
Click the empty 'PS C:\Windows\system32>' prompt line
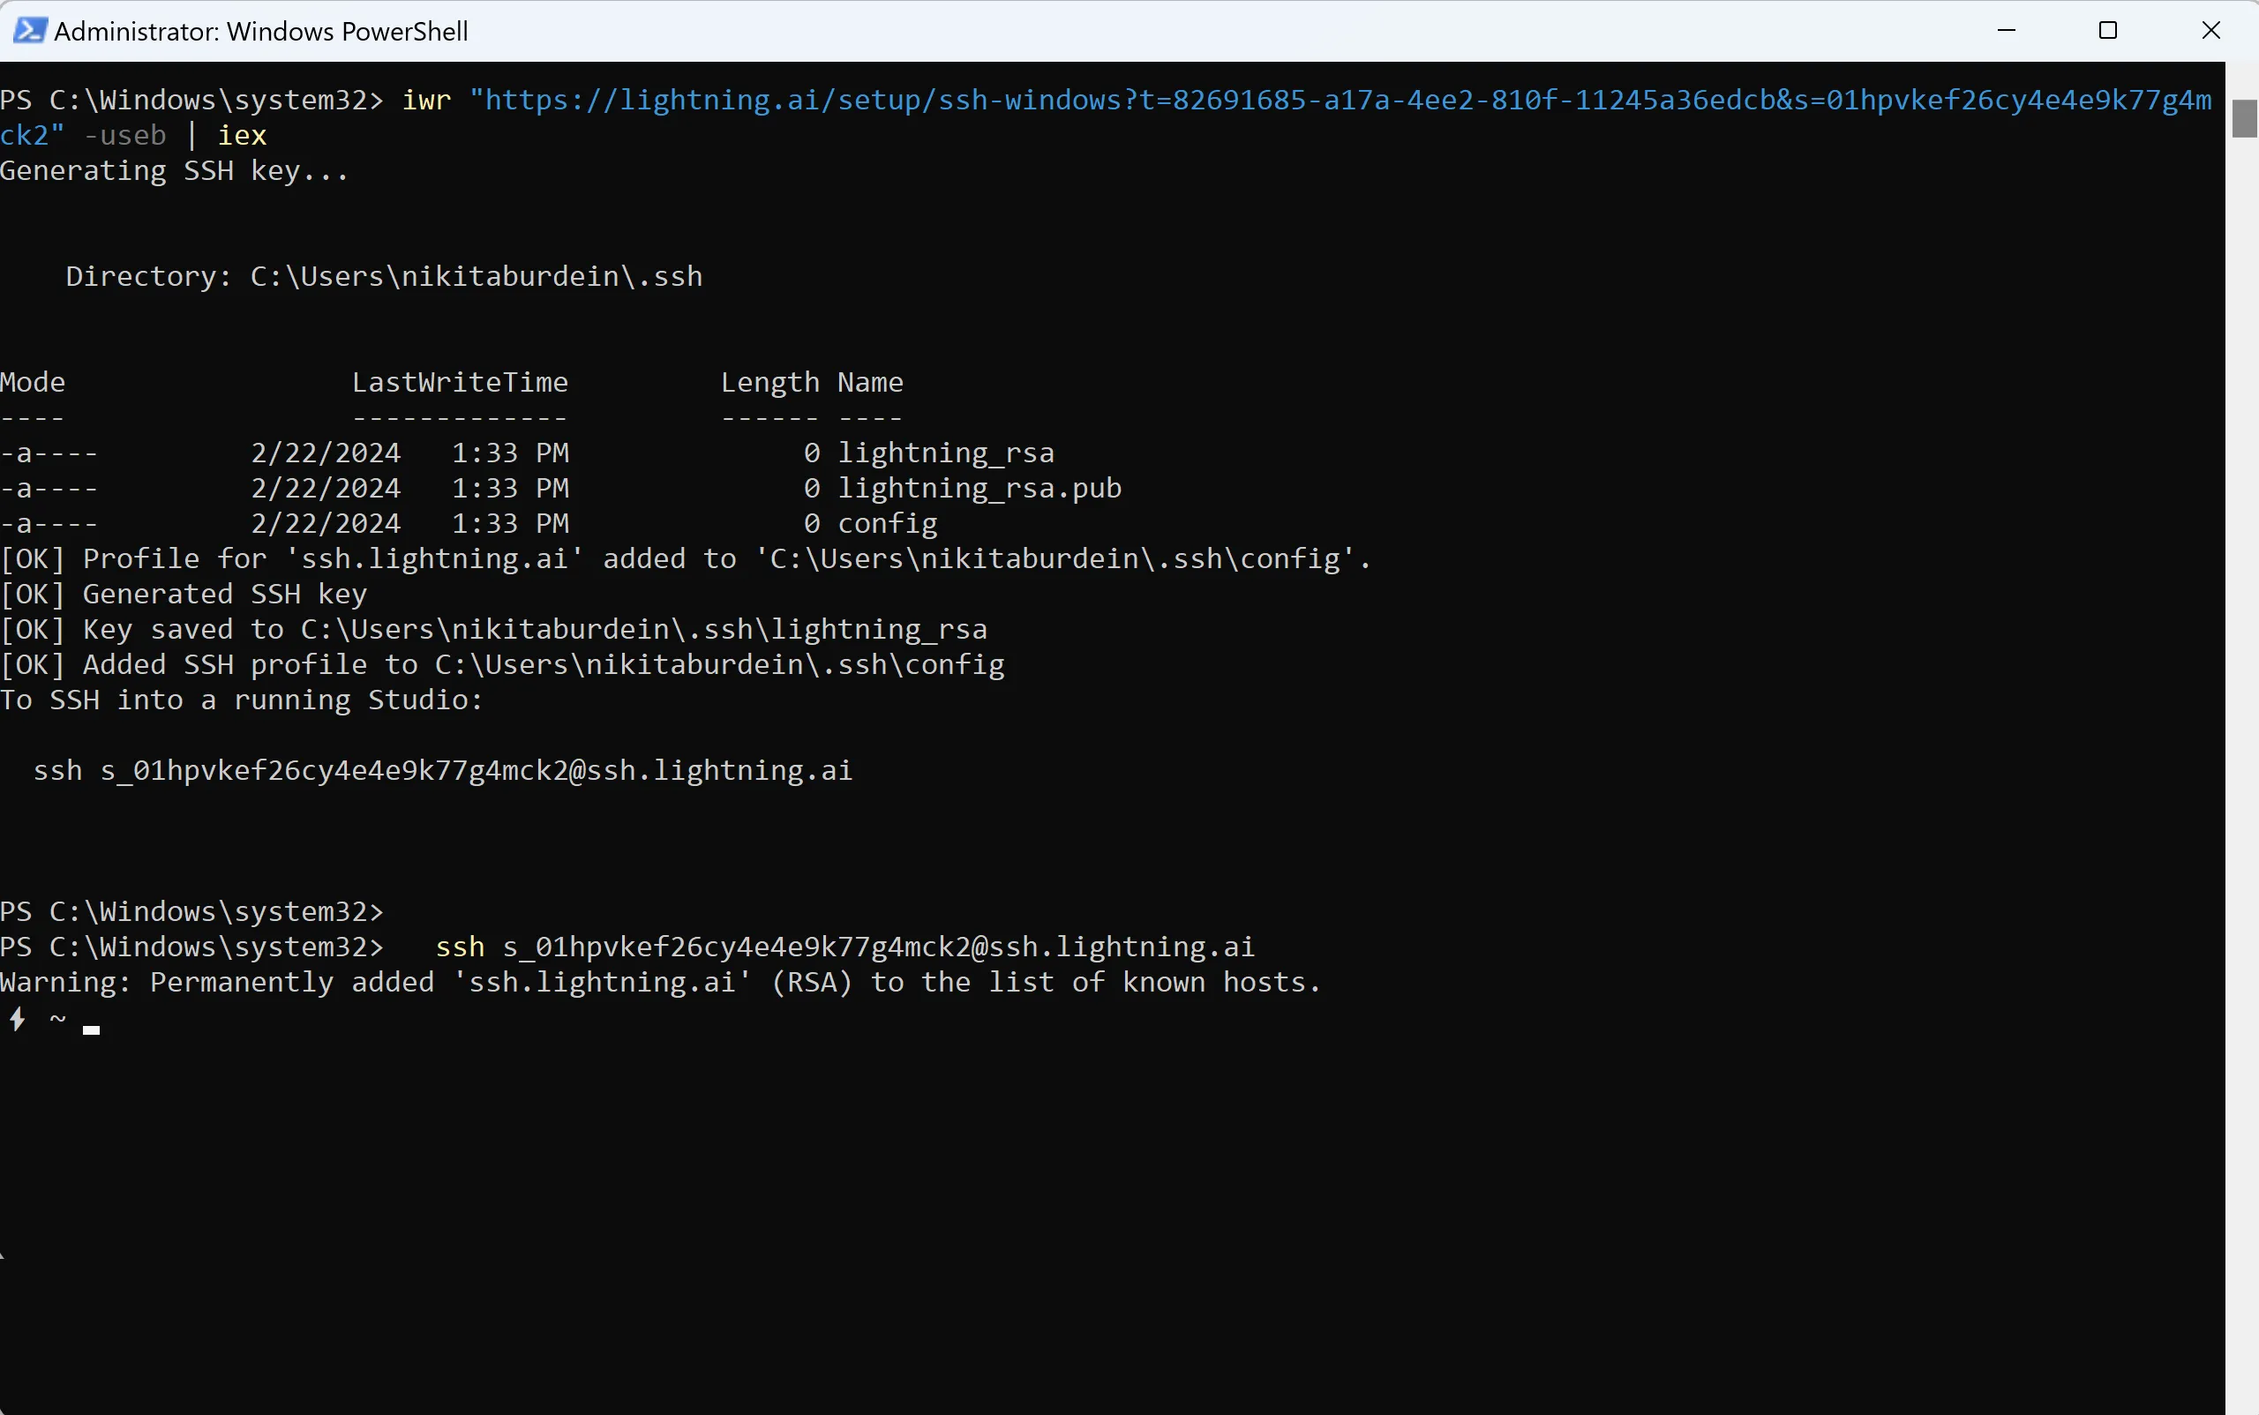(x=191, y=912)
